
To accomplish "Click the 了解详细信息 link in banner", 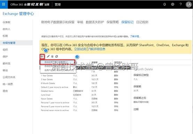I will click(x=96, y=49).
